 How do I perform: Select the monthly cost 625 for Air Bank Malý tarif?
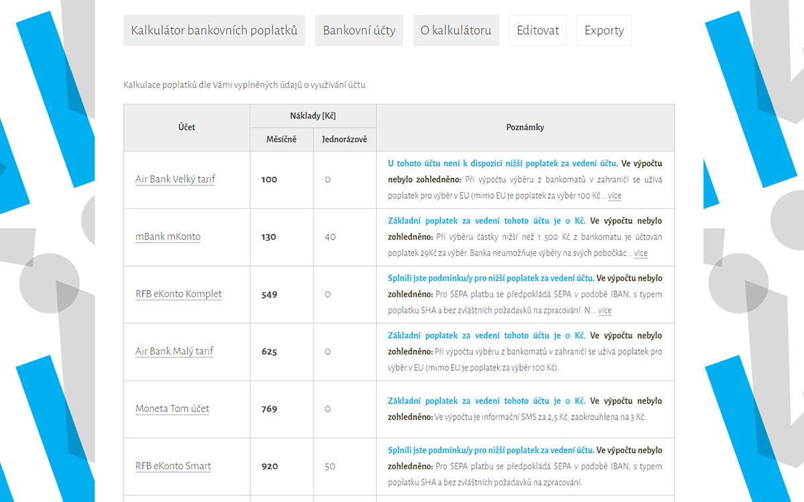tap(269, 352)
